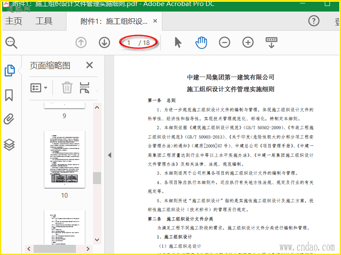Screen dimensions: 341x255
Task: Collapse the navigation pane arrow
Action: point(110,155)
